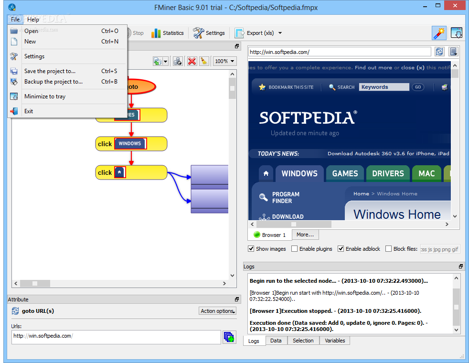Click the refresh icon beside the URL bar

[439, 52]
